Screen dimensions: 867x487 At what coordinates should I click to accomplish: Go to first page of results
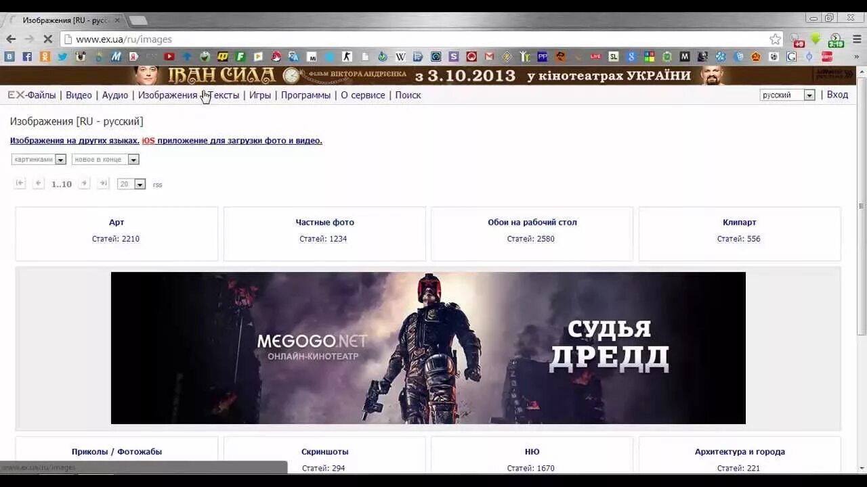coord(20,183)
